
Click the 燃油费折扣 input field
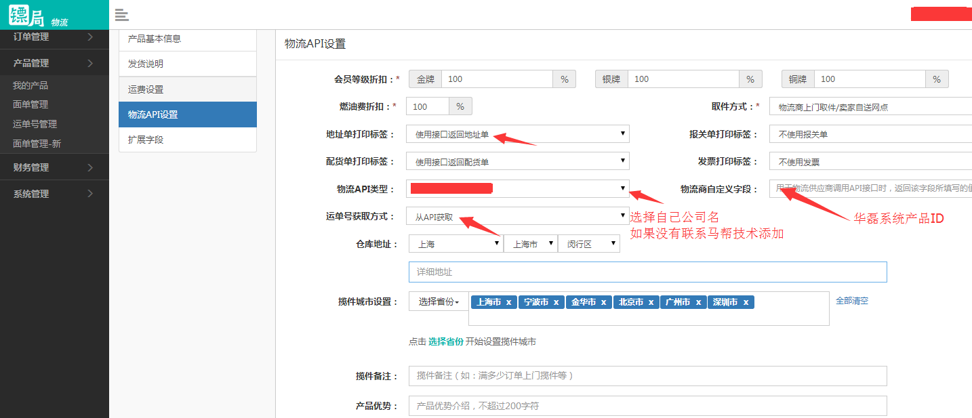click(428, 106)
